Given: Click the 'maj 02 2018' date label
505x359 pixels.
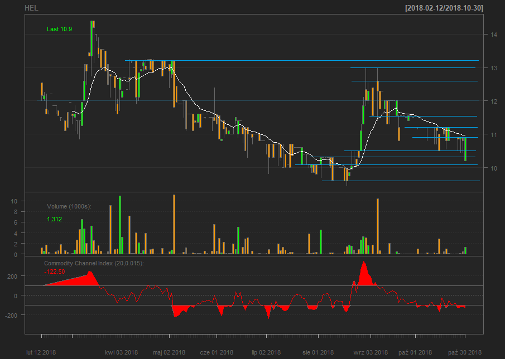Looking at the screenshot, I should click(169, 352).
